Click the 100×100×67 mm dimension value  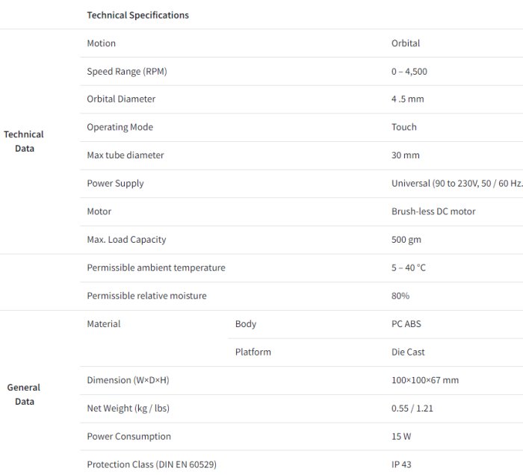[x=425, y=380]
